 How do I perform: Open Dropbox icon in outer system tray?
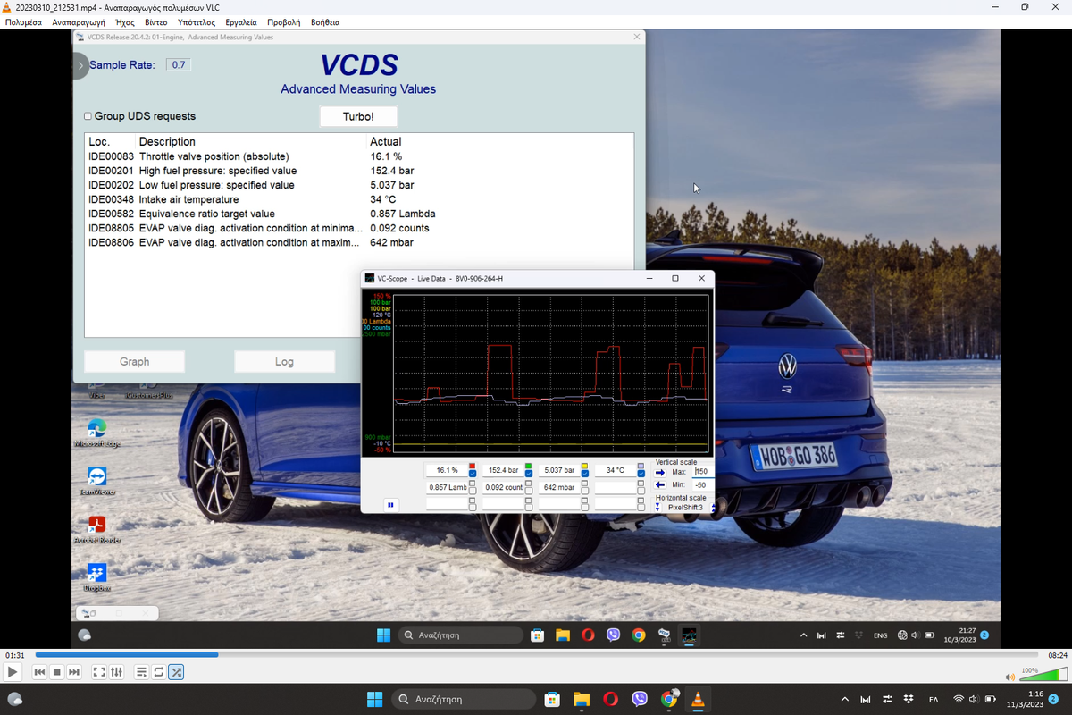pyautogui.click(x=909, y=699)
